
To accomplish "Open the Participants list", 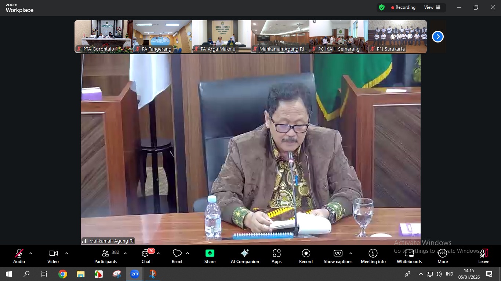I will pos(106,256).
